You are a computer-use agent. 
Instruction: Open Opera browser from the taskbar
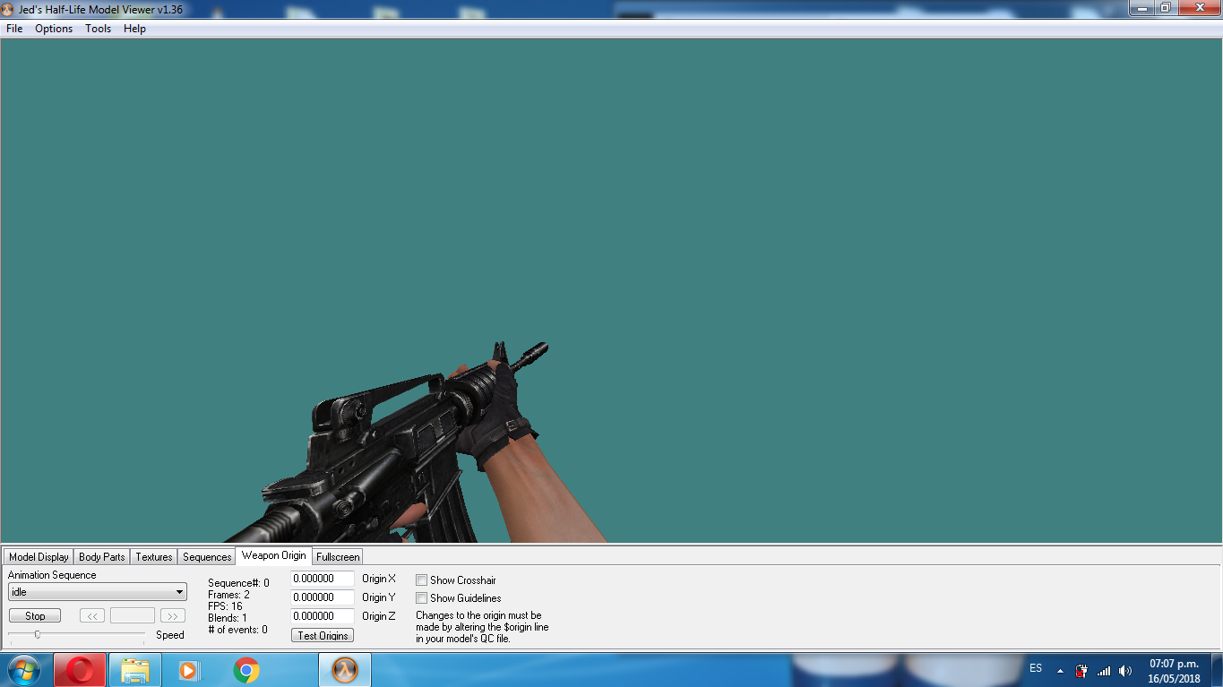point(80,670)
